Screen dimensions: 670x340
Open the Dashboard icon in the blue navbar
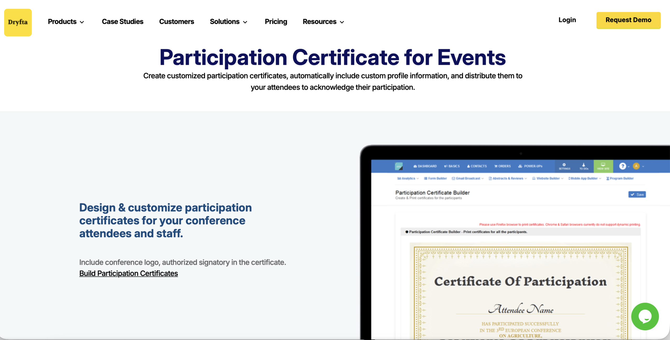(415, 166)
